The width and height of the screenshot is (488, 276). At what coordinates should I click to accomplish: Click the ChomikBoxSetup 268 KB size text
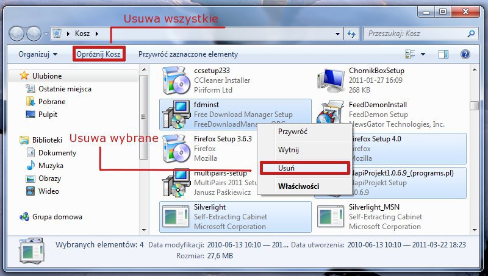[359, 90]
